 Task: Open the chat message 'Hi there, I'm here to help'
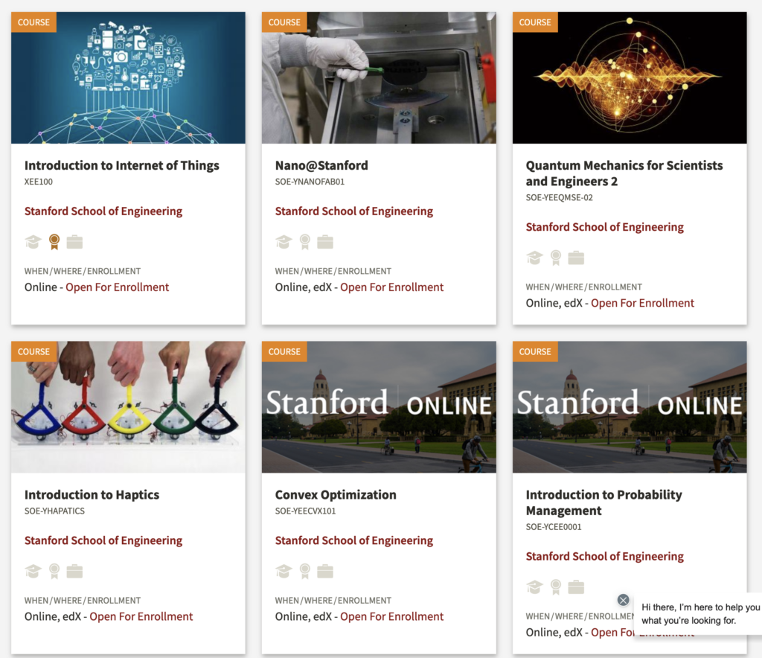(x=699, y=614)
